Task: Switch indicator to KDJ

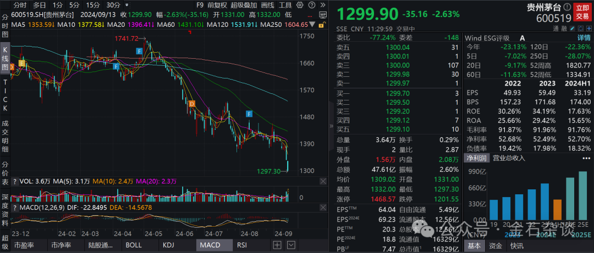Action: (x=177, y=245)
